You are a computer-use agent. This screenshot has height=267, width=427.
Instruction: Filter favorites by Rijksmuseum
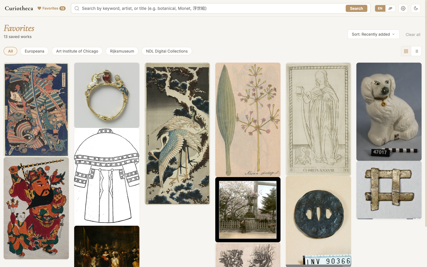click(x=122, y=51)
